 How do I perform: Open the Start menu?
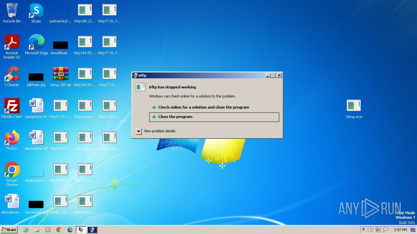[x=9, y=230]
